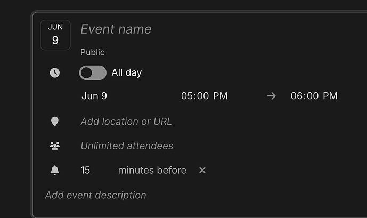Click the All day label
The height and width of the screenshot is (218, 367).
127,72
